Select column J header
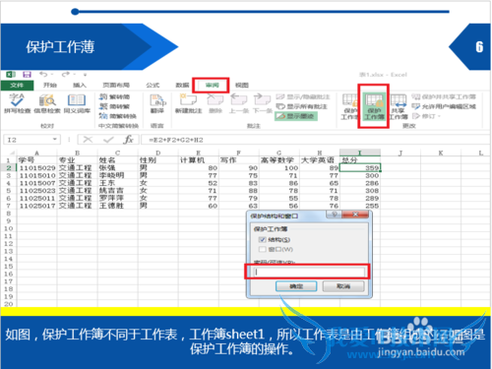Image resolution: width=492 pixels, height=369 pixels. coord(400,153)
